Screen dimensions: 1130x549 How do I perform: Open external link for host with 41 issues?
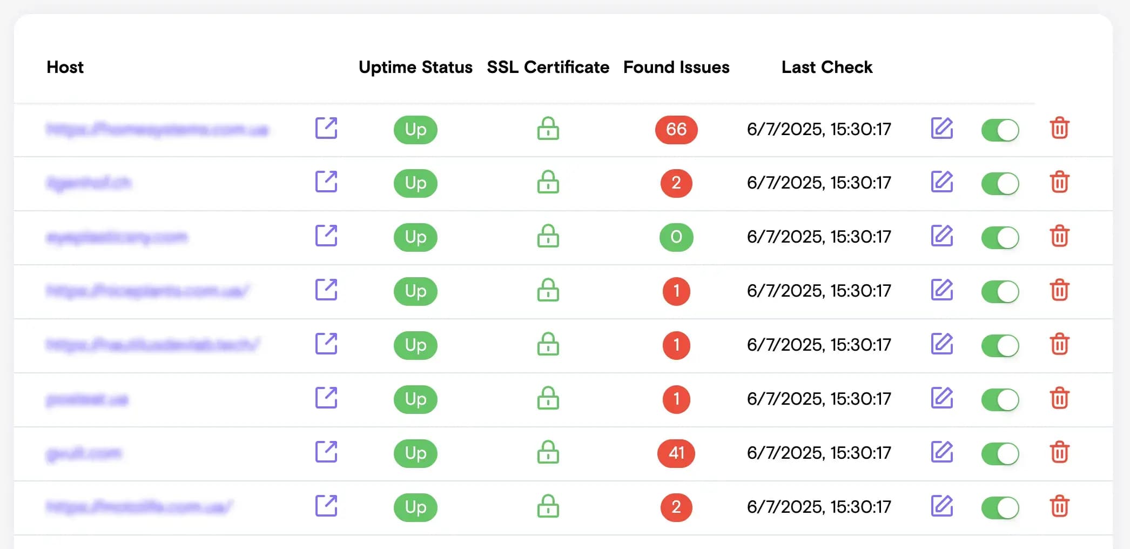pos(326,452)
